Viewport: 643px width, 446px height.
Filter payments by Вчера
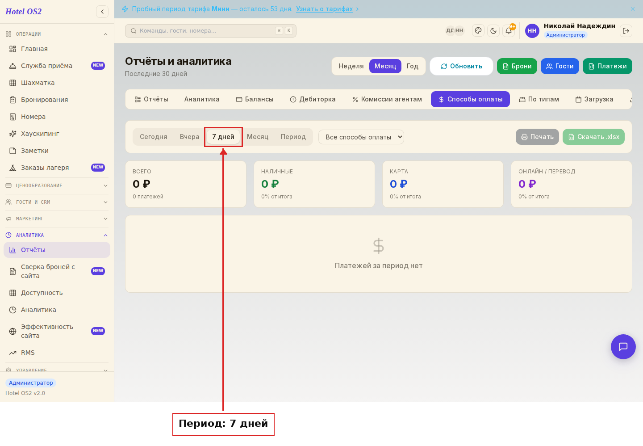[189, 137]
